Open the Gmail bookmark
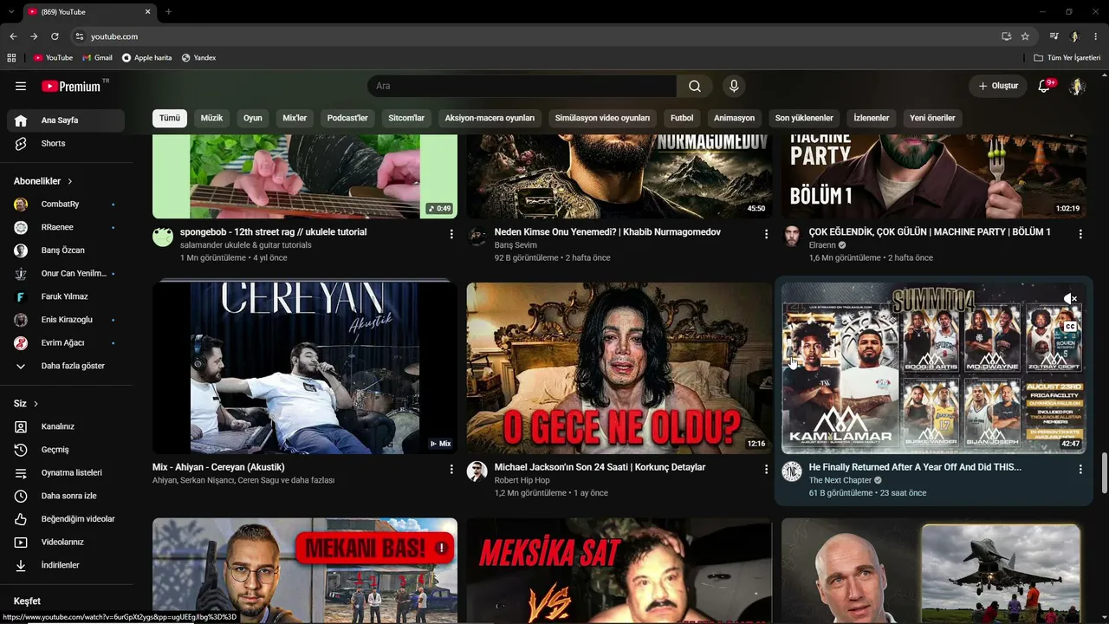The width and height of the screenshot is (1109, 624). pyautogui.click(x=97, y=58)
